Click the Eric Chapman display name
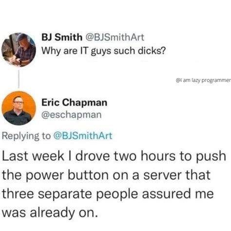The height and width of the screenshot is (231, 231). [75, 103]
